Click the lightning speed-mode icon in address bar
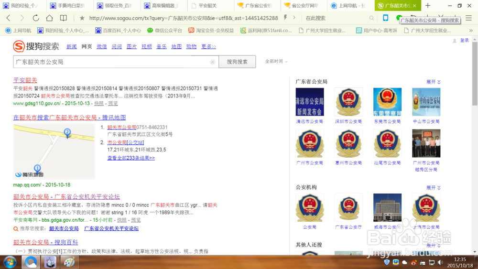478x269 pixels. [x=285, y=18]
